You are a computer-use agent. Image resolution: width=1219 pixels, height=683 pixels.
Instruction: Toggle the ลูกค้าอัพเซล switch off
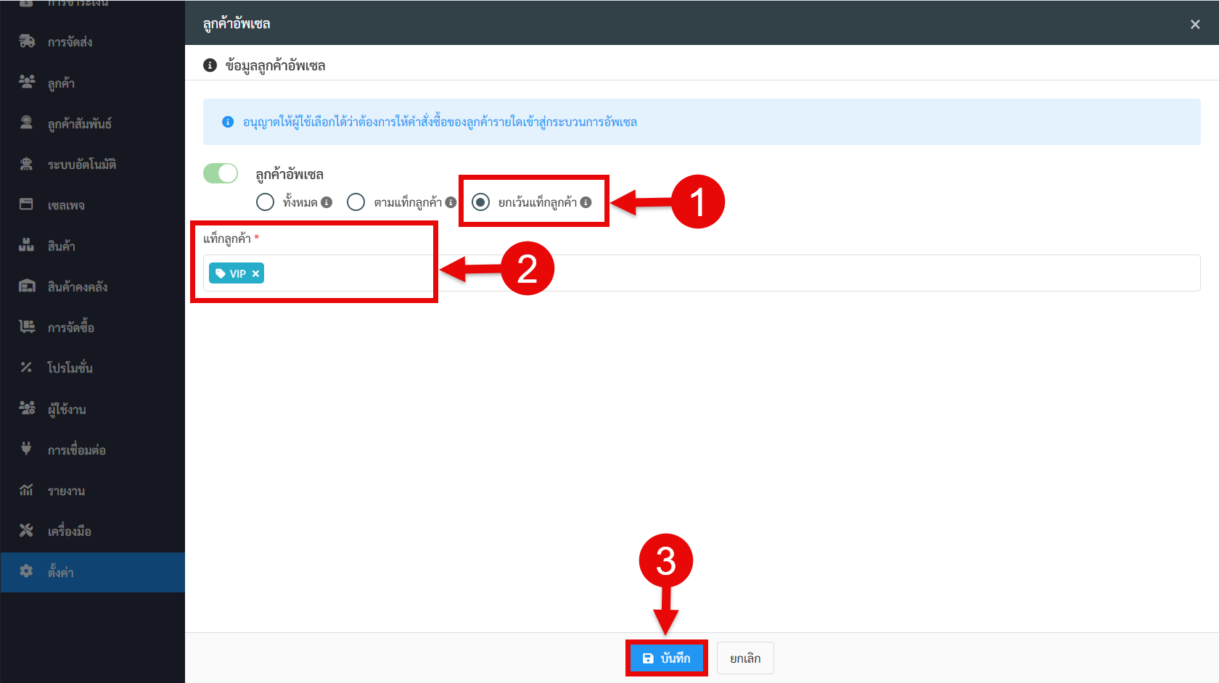pos(221,173)
